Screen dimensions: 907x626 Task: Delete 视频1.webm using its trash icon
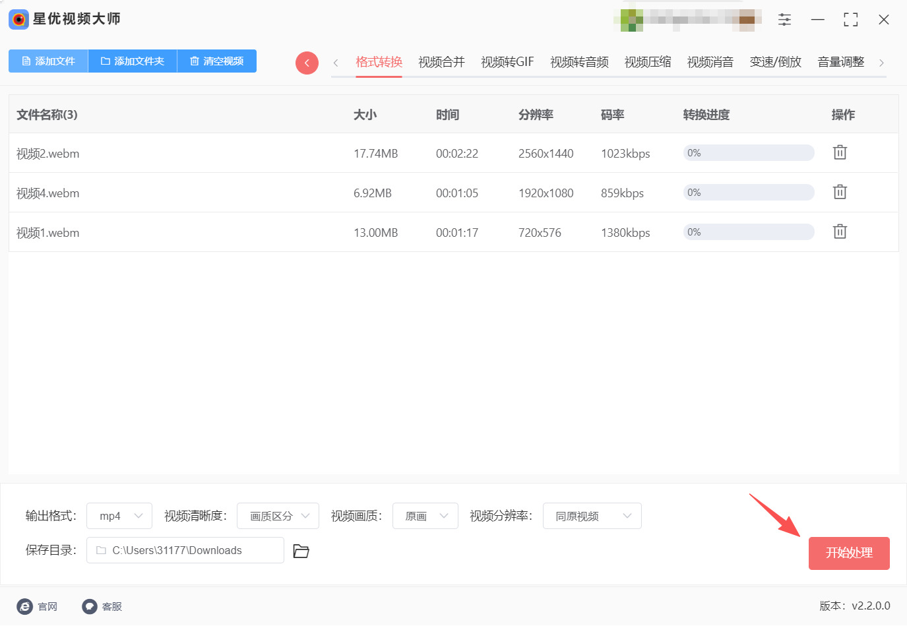coord(840,232)
